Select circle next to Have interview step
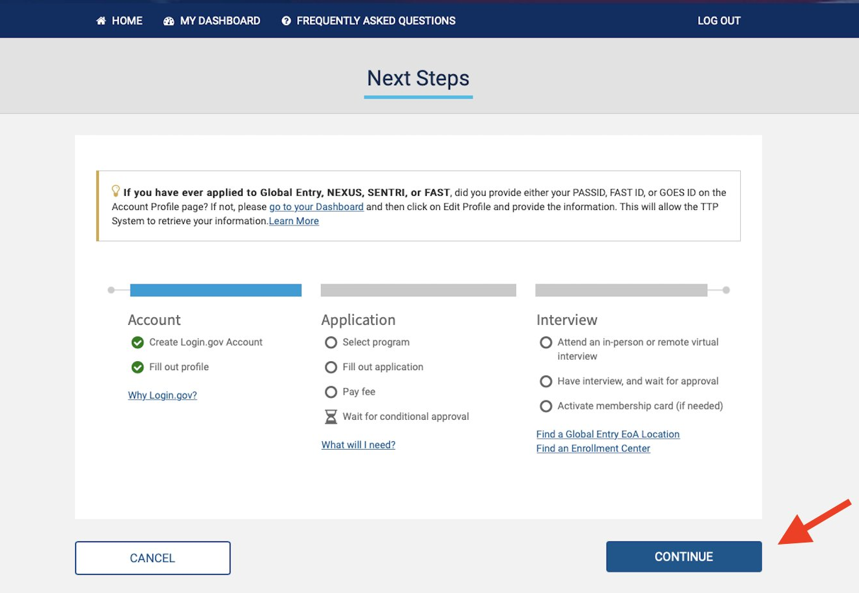Screen dimensions: 859x593 [546, 381]
